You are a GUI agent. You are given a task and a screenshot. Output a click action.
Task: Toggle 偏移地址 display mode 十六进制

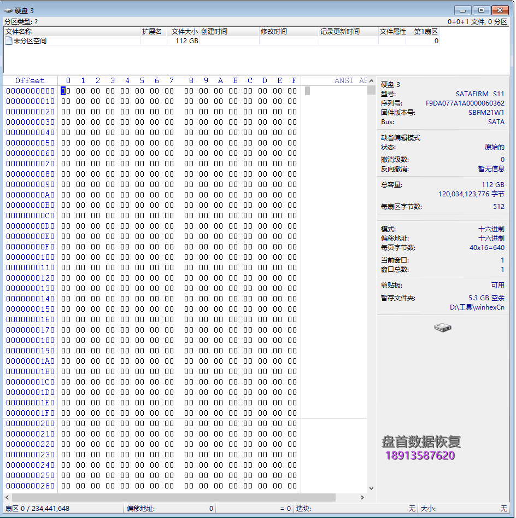tap(492, 237)
